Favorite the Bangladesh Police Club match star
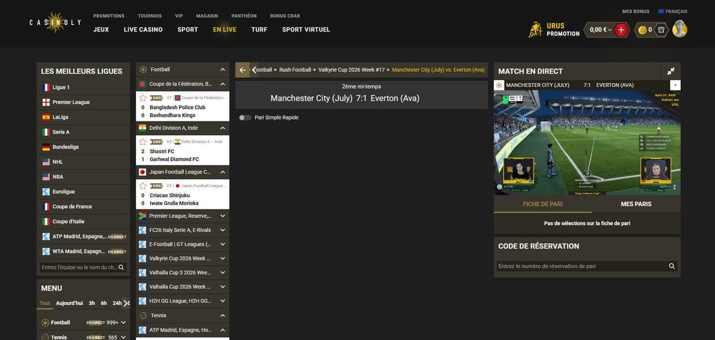Viewport: 715px width, 340px height. pos(143,97)
